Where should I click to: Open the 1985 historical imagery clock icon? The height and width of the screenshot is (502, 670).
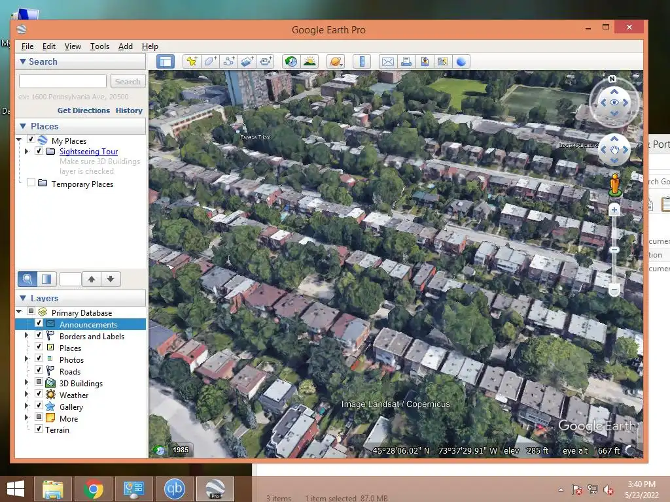[160, 450]
